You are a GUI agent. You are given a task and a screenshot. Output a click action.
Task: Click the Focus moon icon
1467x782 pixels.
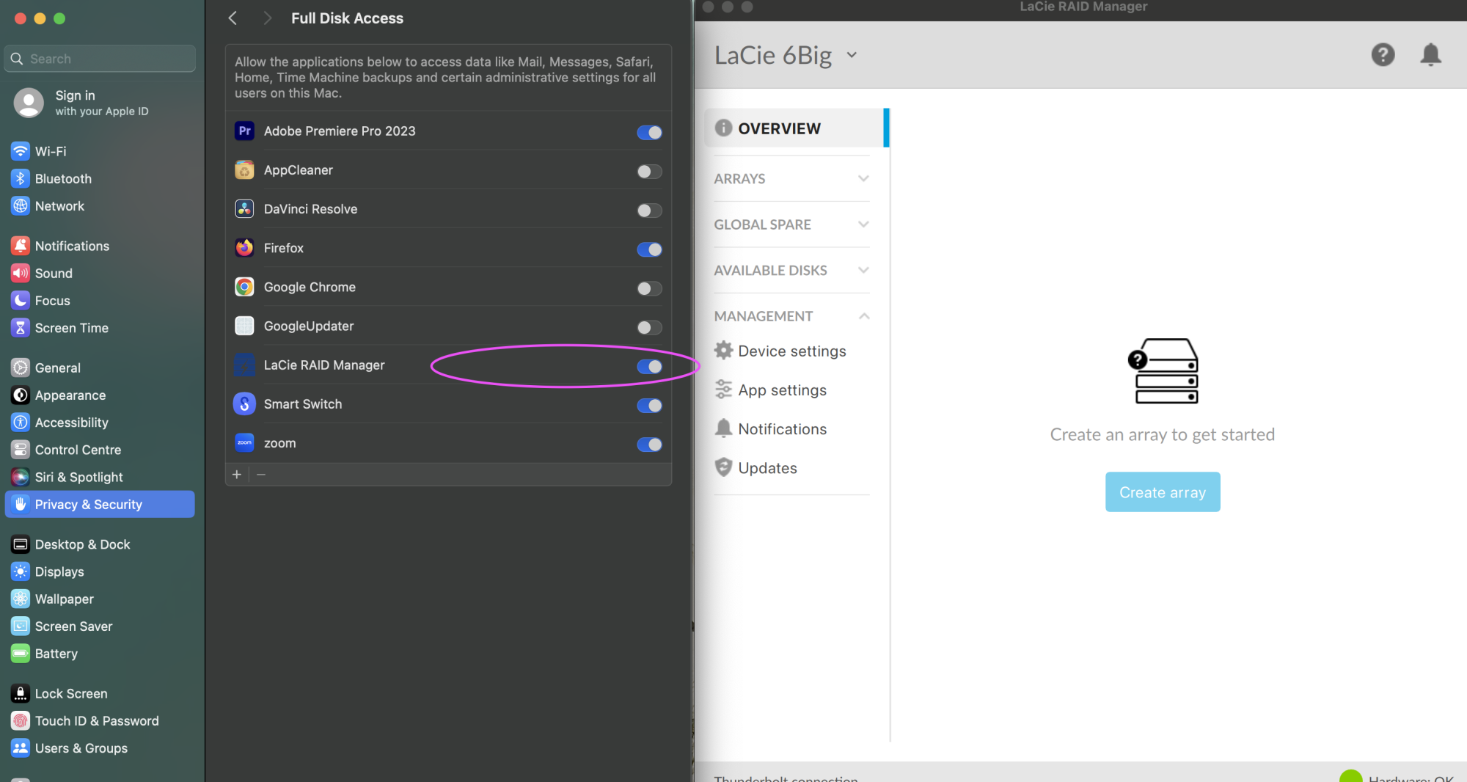point(21,300)
